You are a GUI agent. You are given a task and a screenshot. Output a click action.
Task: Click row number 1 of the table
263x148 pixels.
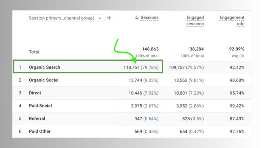tap(20, 67)
